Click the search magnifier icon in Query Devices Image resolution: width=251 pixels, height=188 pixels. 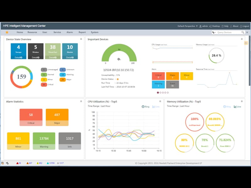(243, 32)
